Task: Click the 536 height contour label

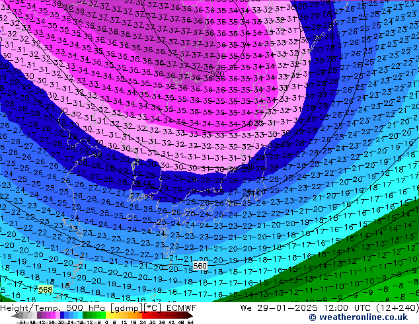Action: coord(248,166)
